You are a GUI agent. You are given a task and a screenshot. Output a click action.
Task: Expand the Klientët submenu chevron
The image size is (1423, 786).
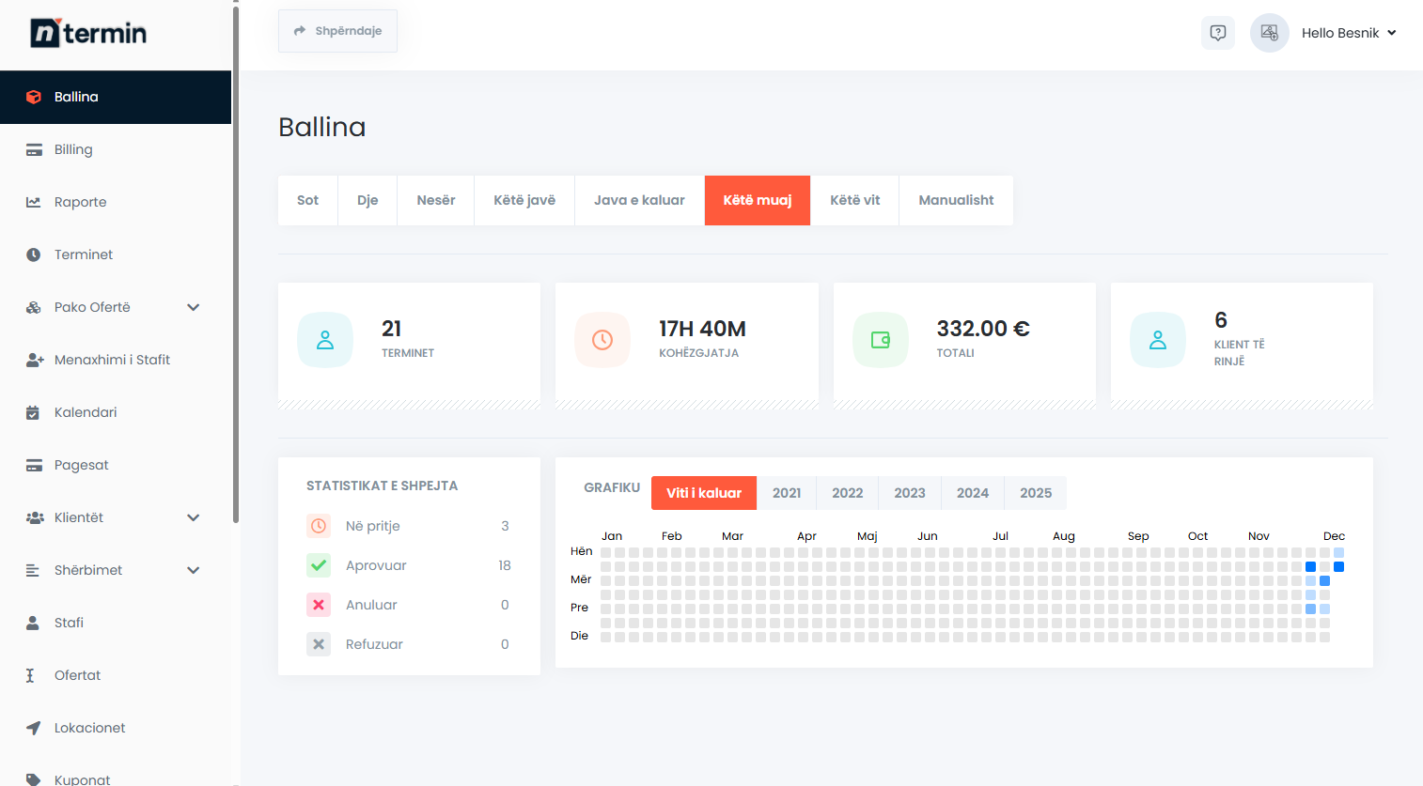tap(194, 517)
